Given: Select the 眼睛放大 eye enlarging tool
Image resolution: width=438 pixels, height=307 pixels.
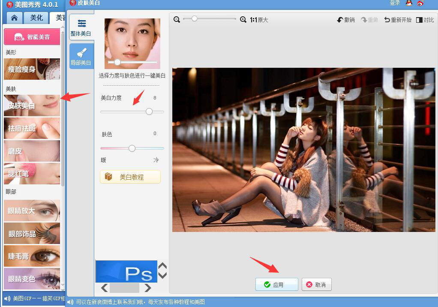Looking at the screenshot, I should (31, 211).
